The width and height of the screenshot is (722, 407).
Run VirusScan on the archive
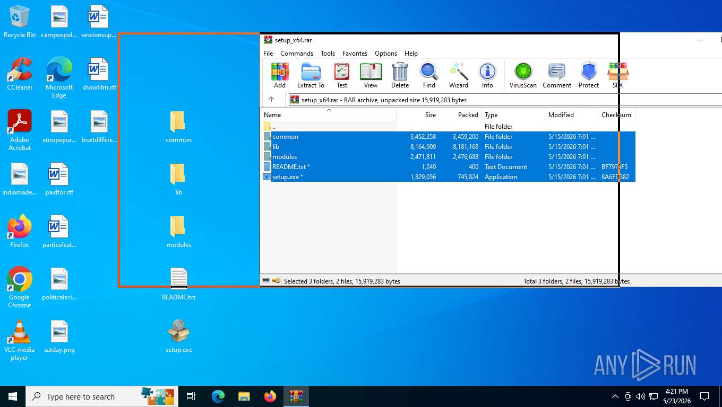coord(523,75)
